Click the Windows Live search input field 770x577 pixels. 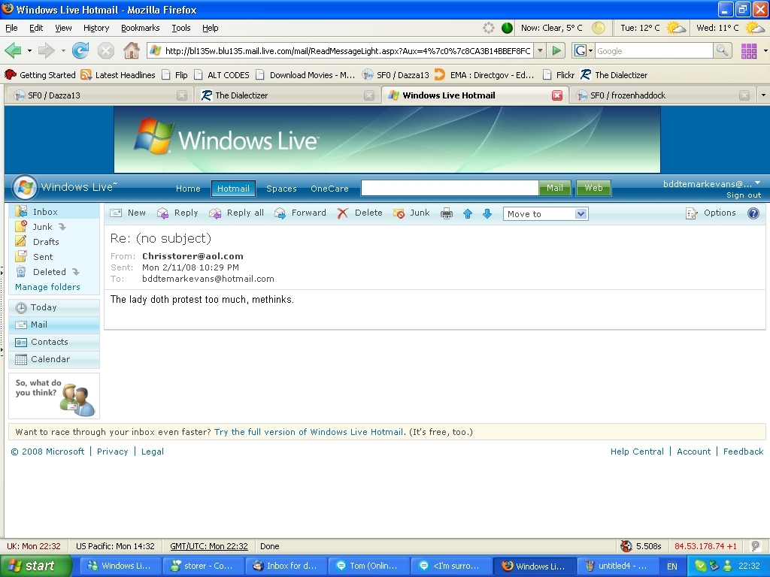pos(450,188)
